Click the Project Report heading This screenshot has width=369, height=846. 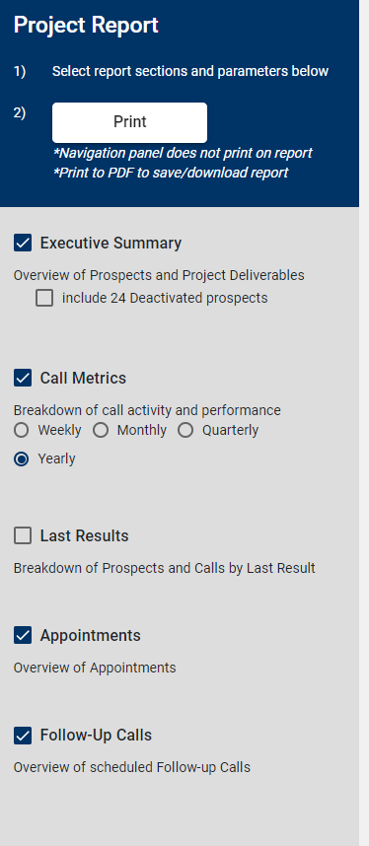[x=86, y=25]
